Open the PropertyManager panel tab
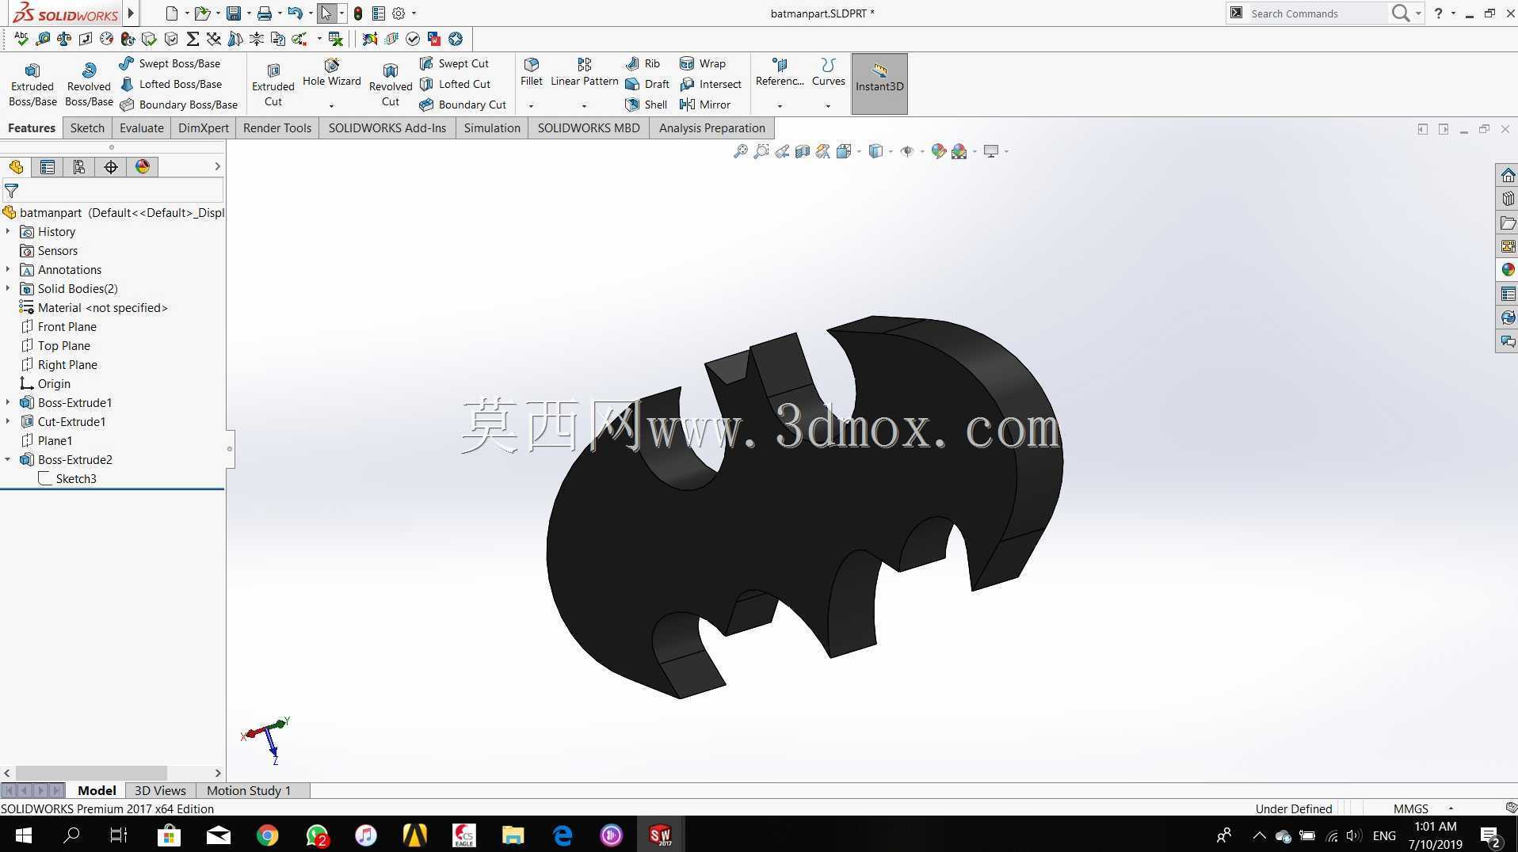1518x852 pixels. [48, 167]
